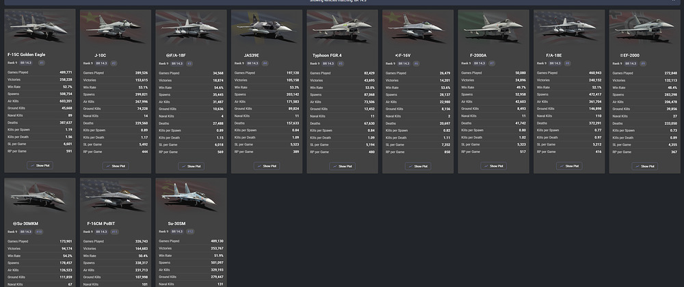Image resolution: width=684 pixels, height=287 pixels.
Task: Select Su-30SM Games Played value 489,130
Action: pyautogui.click(x=216, y=241)
